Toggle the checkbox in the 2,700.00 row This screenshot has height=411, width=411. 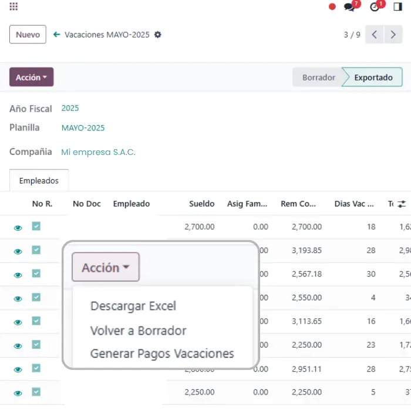(x=36, y=227)
